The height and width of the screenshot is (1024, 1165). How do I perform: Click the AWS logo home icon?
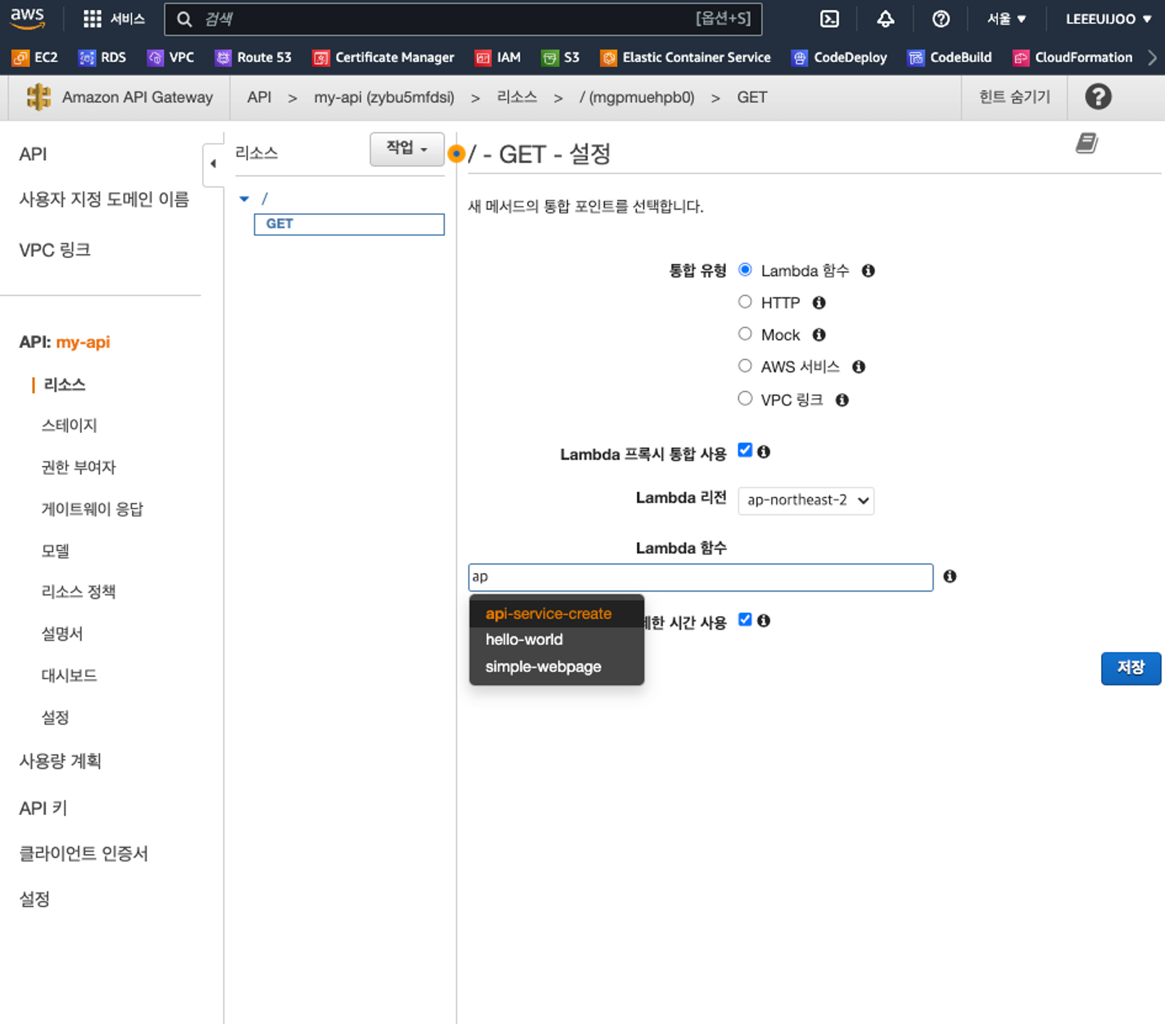(27, 19)
